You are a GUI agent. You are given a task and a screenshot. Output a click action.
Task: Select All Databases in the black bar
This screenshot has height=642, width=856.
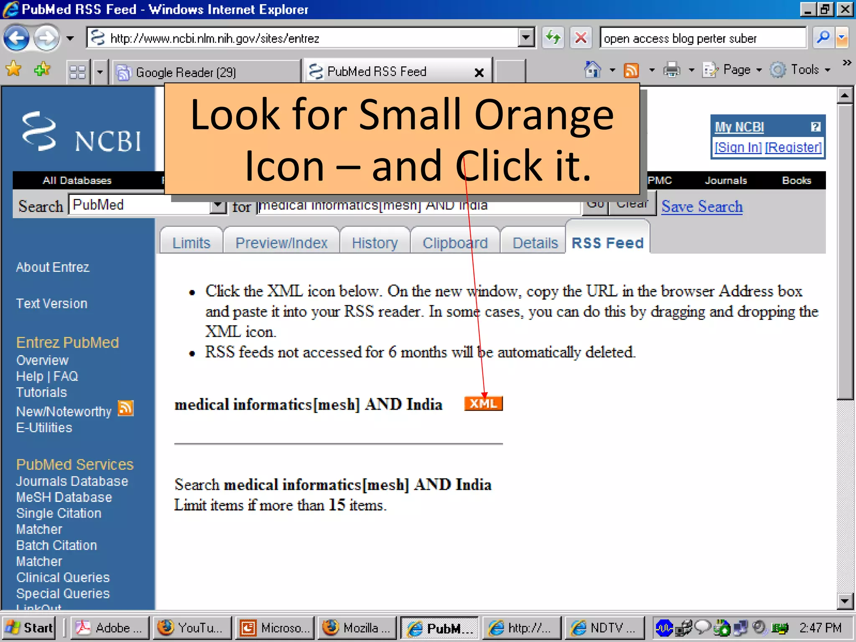[77, 181]
